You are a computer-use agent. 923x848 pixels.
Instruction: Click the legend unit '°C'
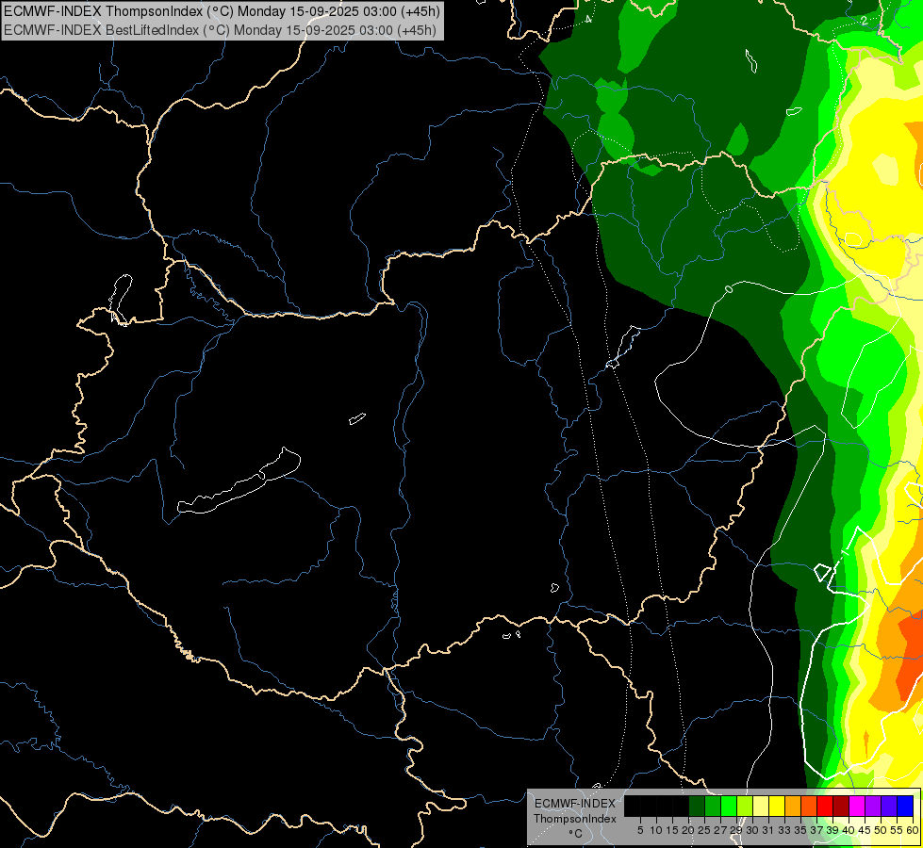(x=576, y=834)
